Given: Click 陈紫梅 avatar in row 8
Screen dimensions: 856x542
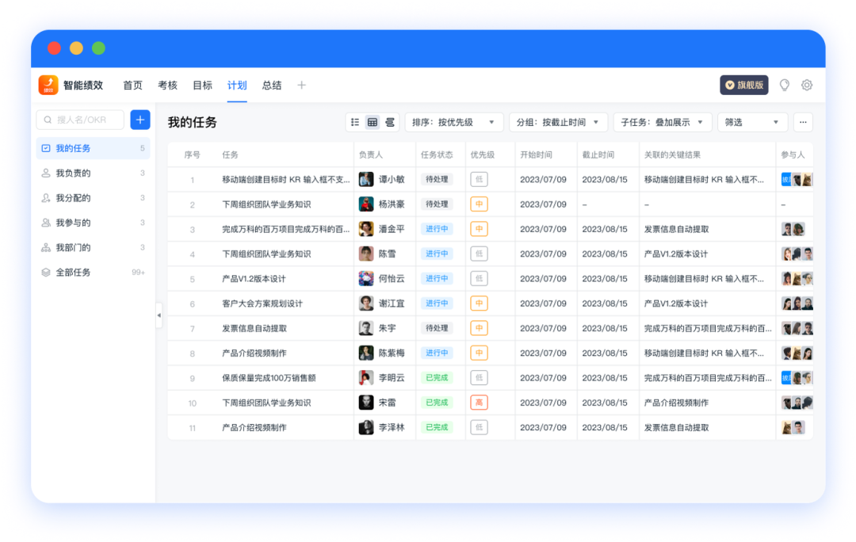Looking at the screenshot, I should (365, 353).
